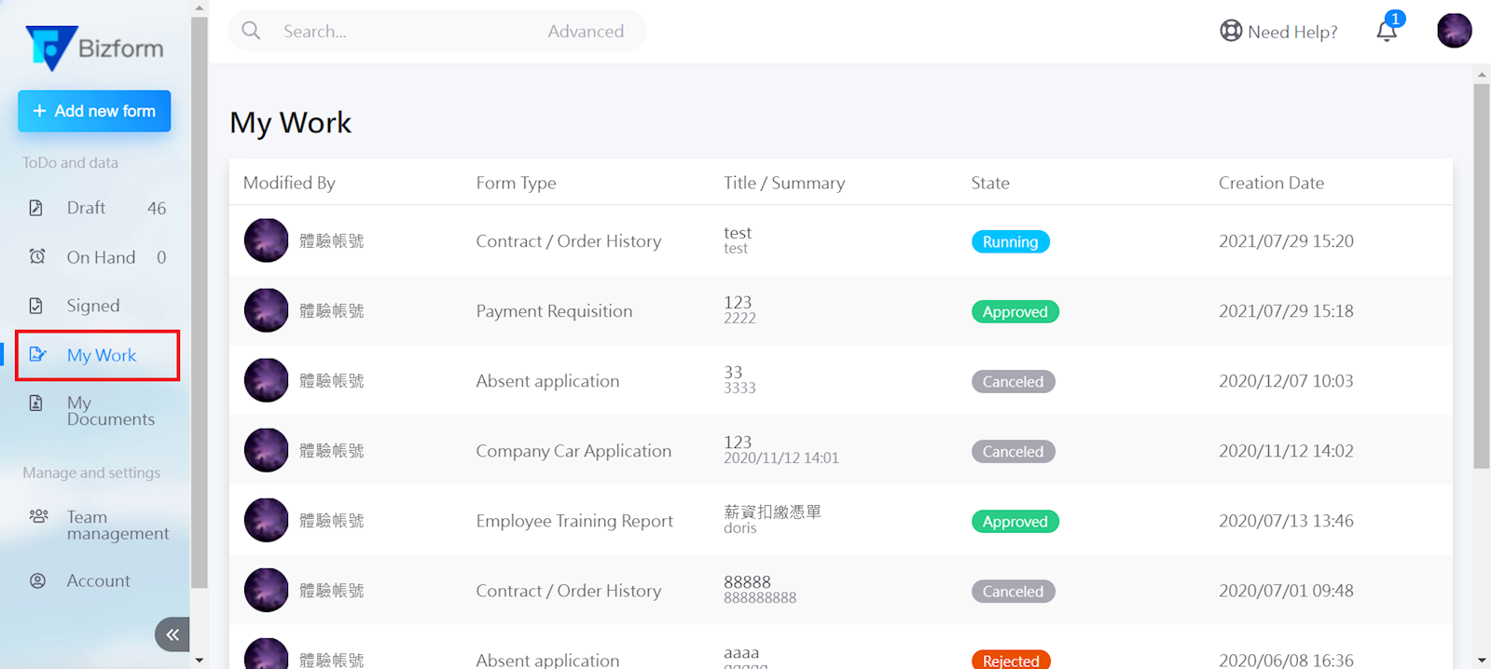Image resolution: width=1491 pixels, height=669 pixels.
Task: Click the search magnifier icon
Action: point(251,31)
